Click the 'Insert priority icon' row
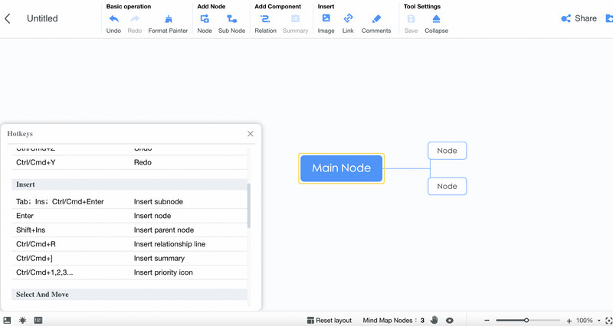 pos(129,272)
